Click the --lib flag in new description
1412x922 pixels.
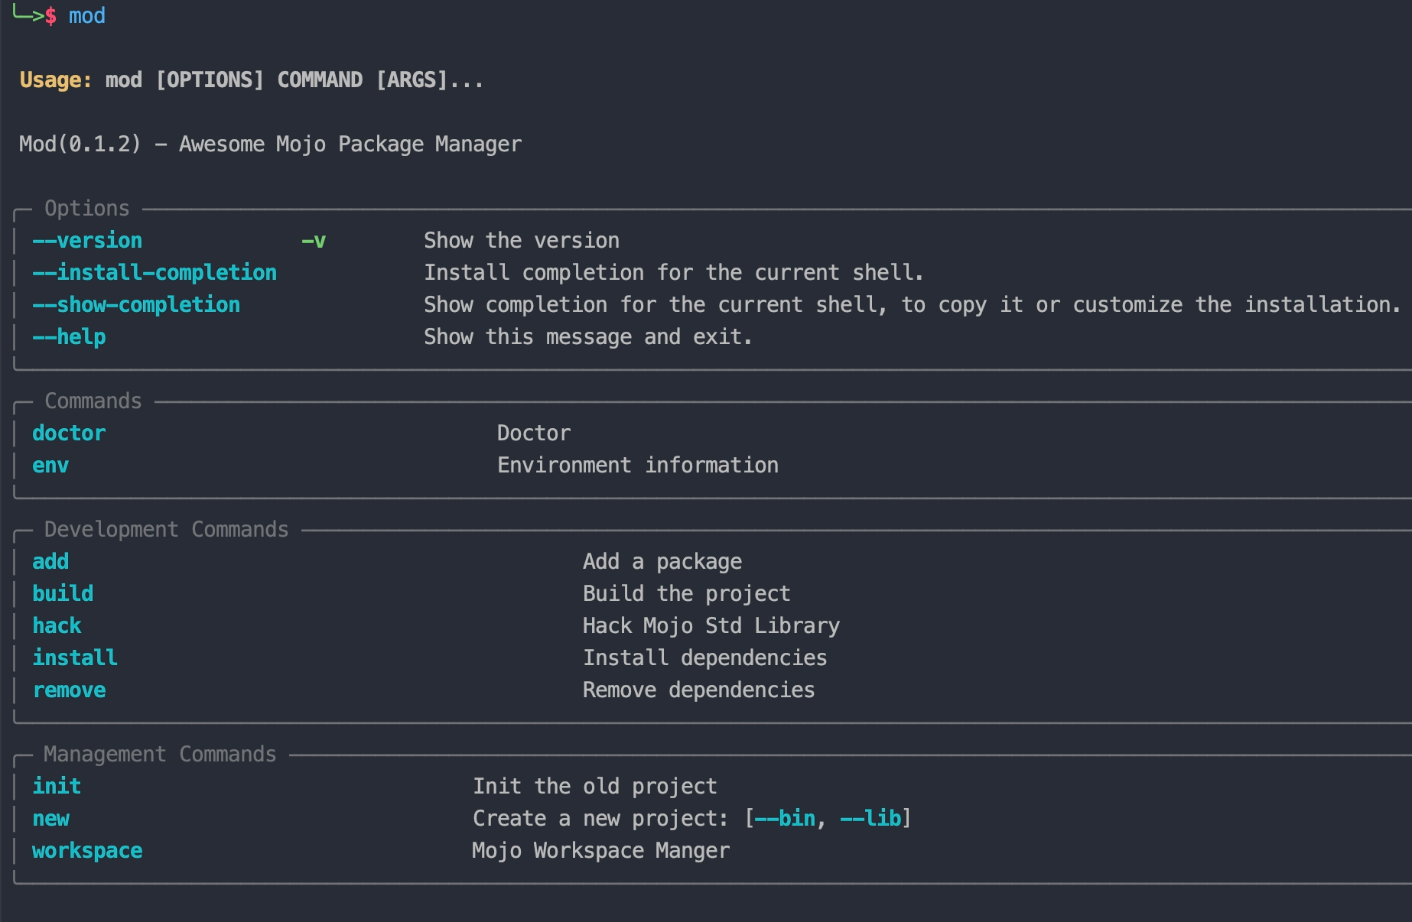click(x=870, y=819)
